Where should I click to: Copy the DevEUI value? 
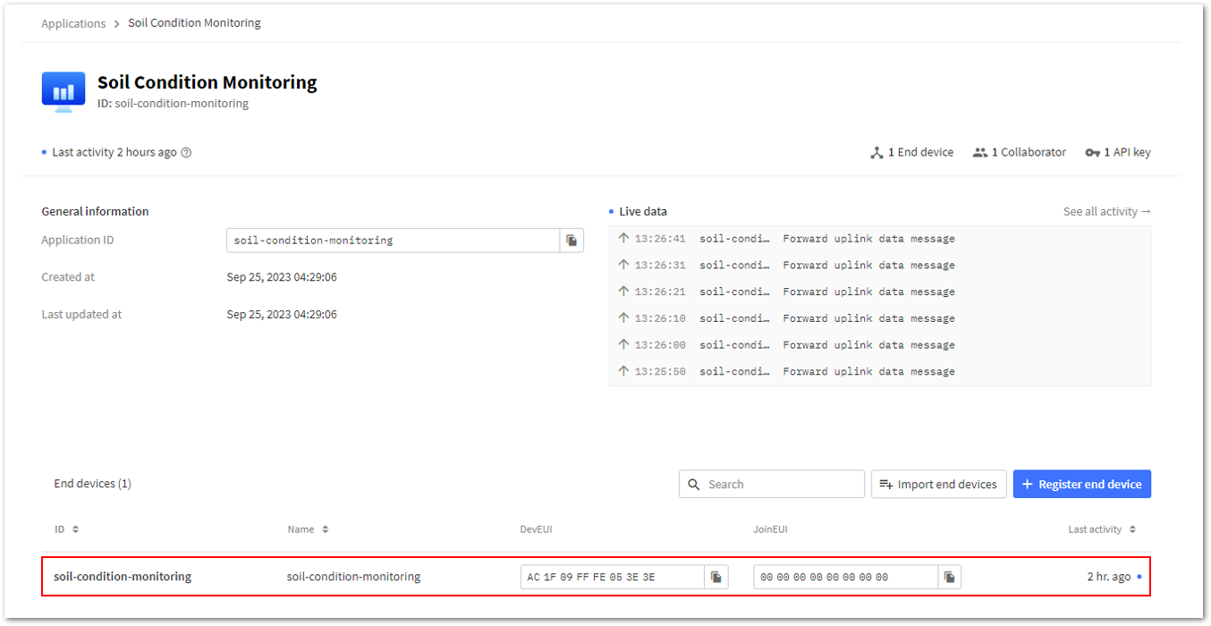(x=716, y=577)
